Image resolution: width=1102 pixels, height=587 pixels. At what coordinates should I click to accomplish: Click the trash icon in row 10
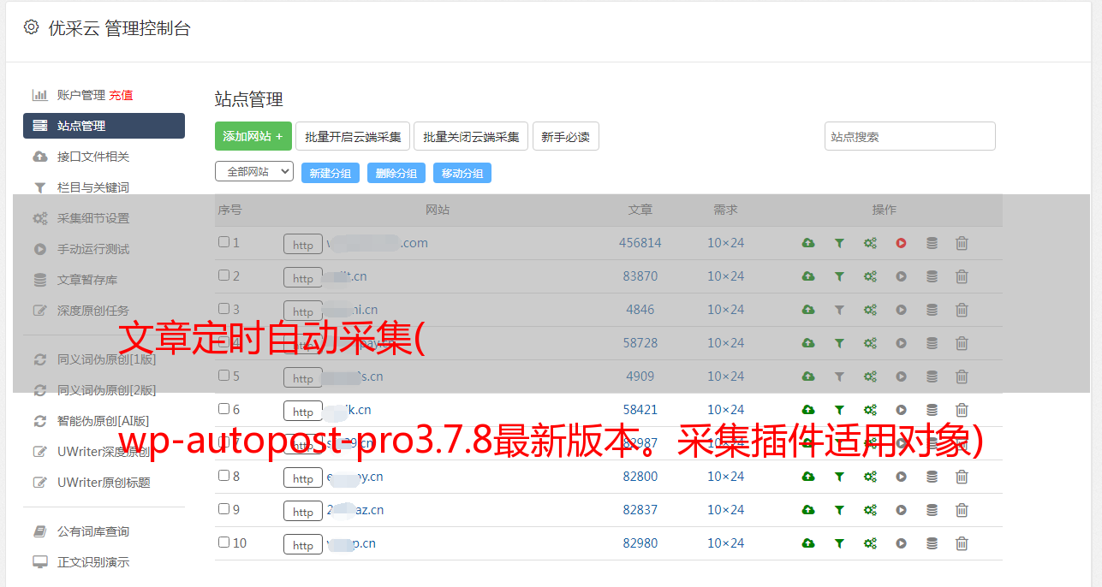pyautogui.click(x=962, y=543)
